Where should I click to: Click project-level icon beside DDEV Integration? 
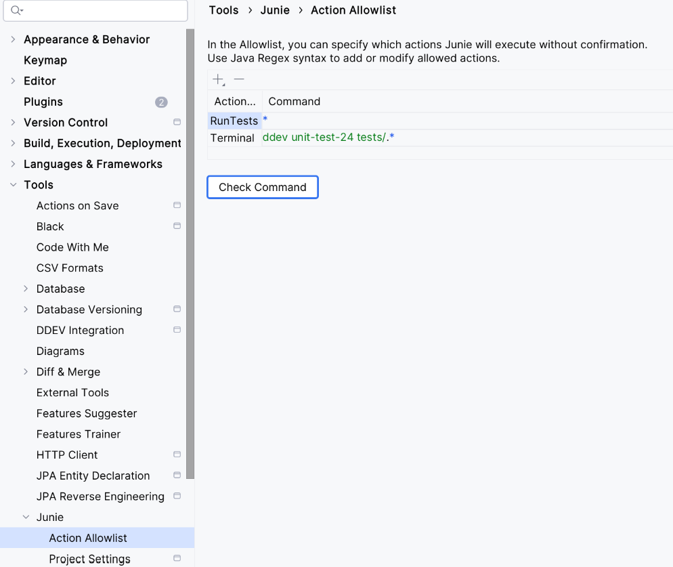pos(177,330)
